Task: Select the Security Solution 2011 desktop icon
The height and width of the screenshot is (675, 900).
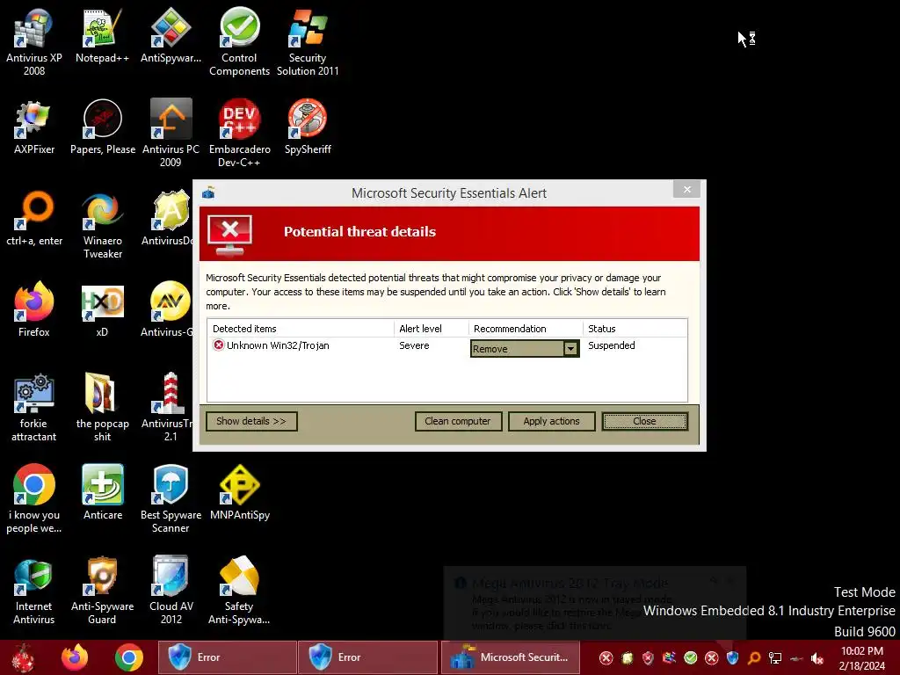Action: coord(308,42)
